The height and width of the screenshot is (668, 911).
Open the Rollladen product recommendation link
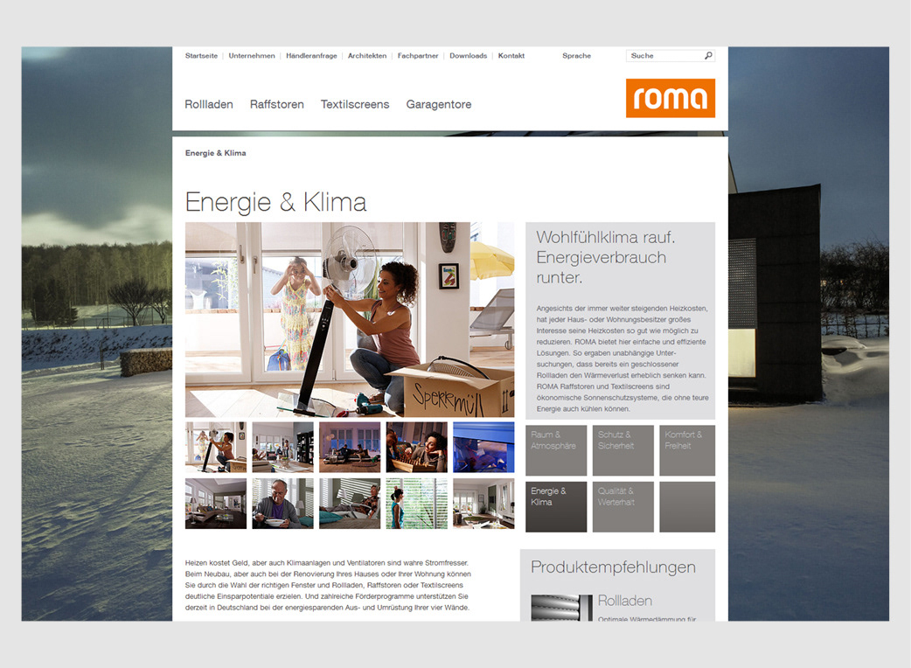click(625, 601)
